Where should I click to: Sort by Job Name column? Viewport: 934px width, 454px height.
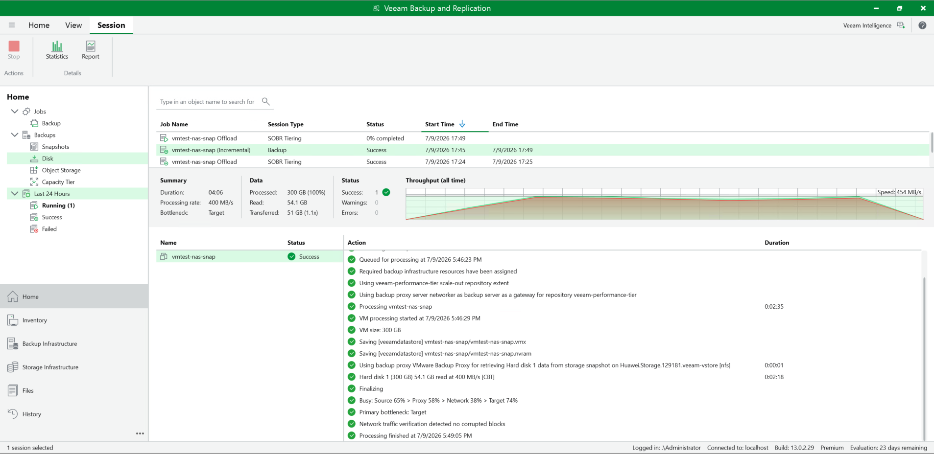click(174, 124)
